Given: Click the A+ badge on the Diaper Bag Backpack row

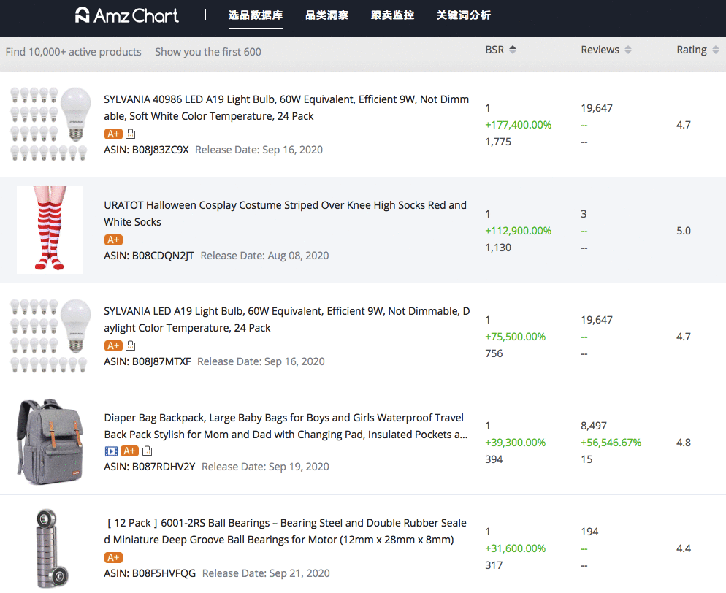Looking at the screenshot, I should (130, 451).
